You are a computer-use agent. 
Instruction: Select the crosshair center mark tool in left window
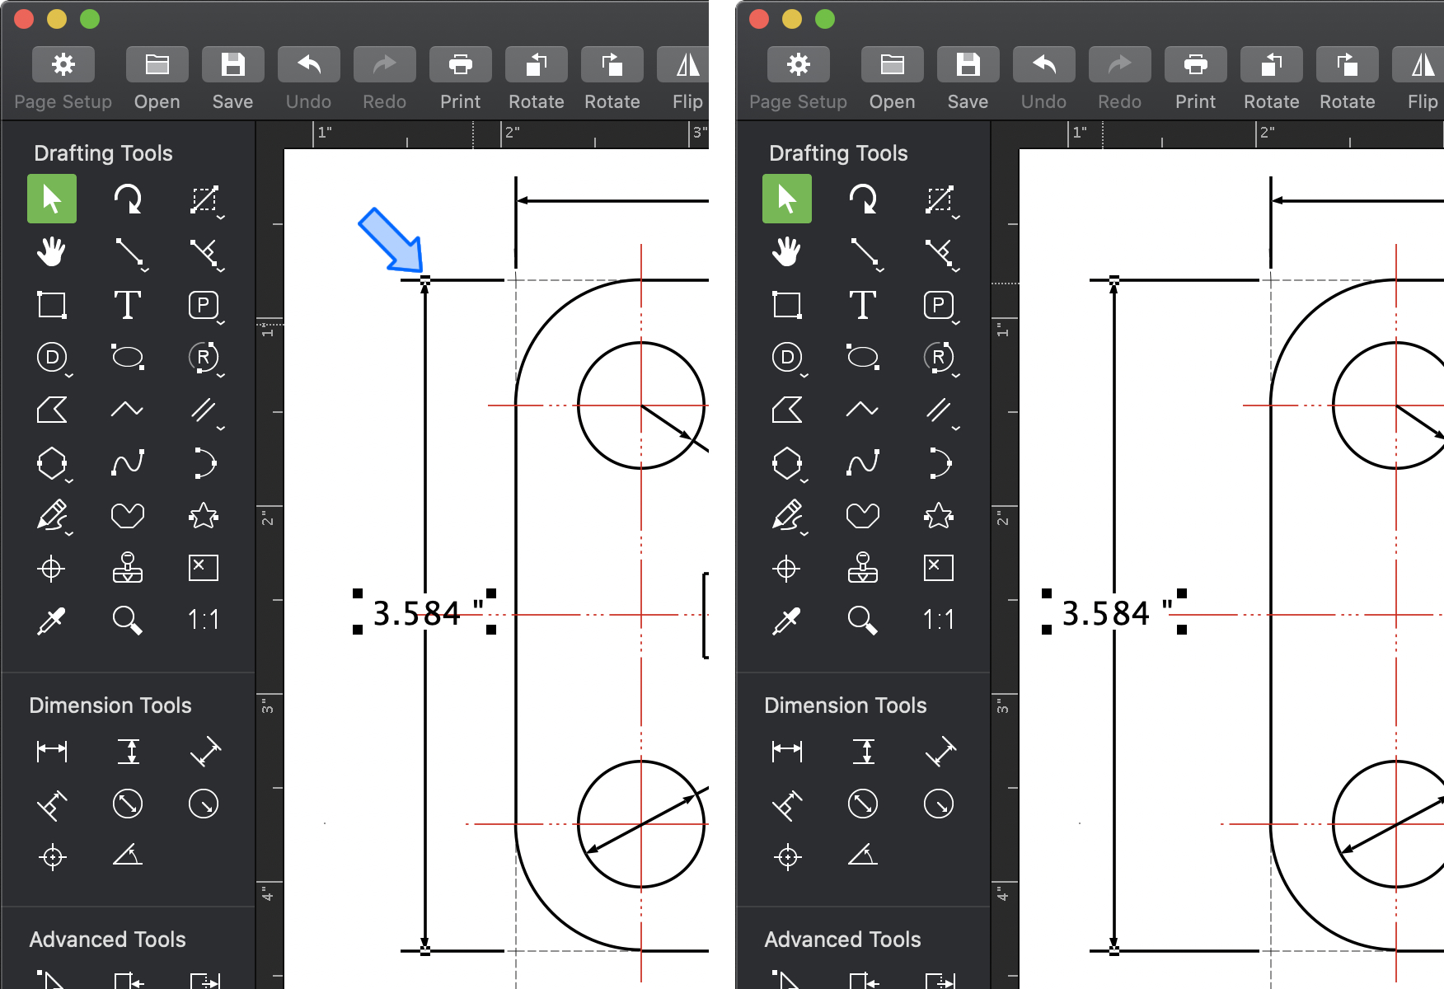click(x=52, y=568)
